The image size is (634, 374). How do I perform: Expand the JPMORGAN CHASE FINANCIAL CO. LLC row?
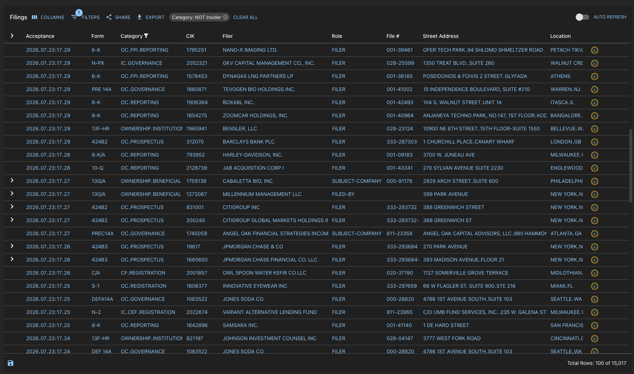(12, 259)
